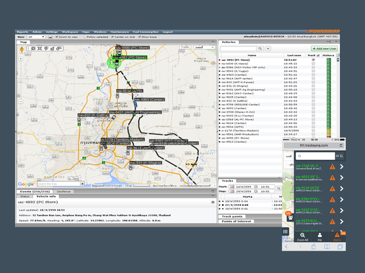This screenshot has width=365, height=273.
Task: Click Me in phone bottom bar
Action: [x=320, y=237]
